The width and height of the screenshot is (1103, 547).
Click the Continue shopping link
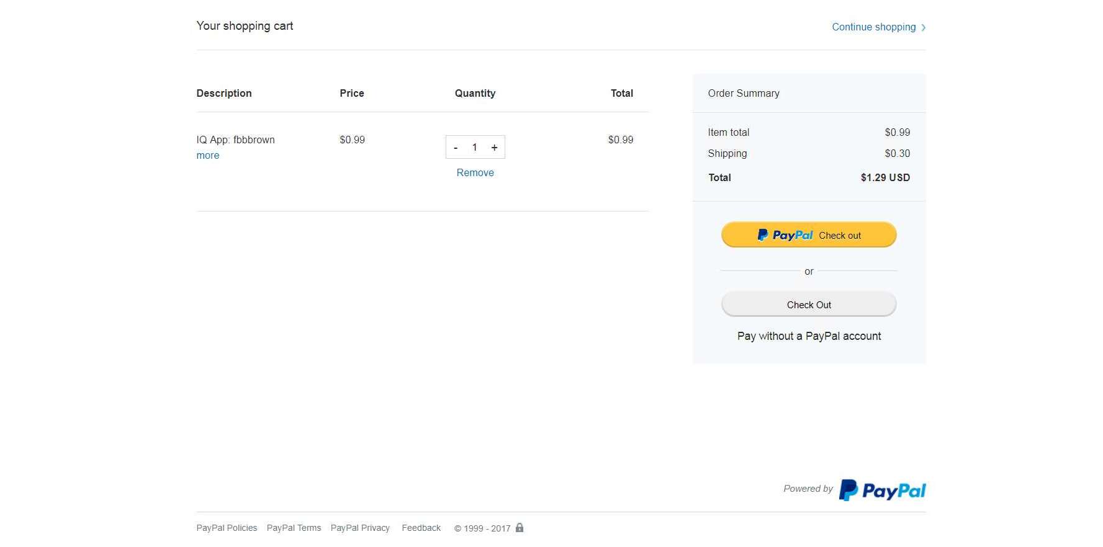pos(873,27)
